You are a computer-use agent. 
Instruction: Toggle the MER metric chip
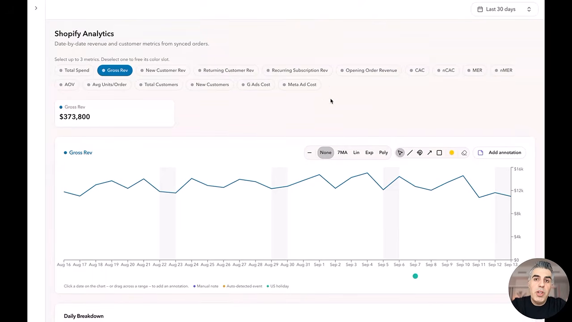[x=475, y=70]
